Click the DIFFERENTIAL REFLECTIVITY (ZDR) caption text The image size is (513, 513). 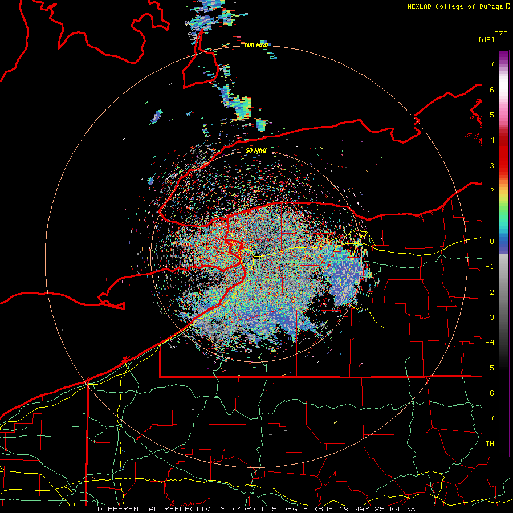(x=178, y=509)
